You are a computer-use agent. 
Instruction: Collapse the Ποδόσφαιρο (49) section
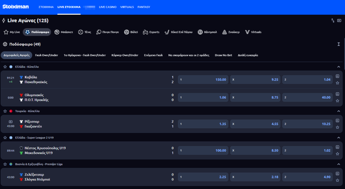click(339, 44)
